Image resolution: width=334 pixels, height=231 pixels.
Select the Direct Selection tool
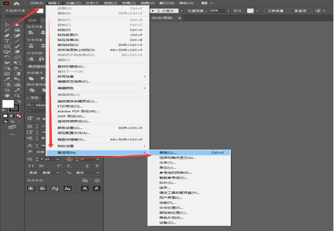[x=17, y=25]
